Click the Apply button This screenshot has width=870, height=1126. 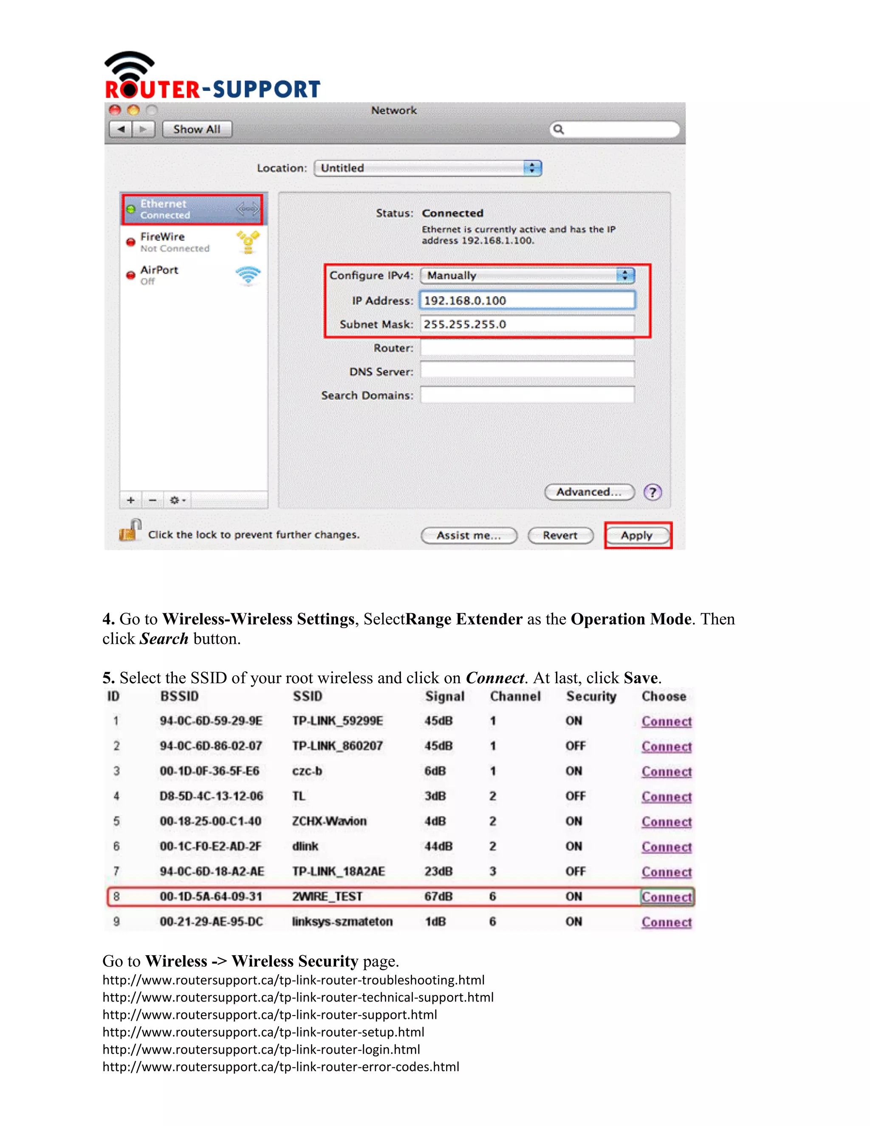pos(637,535)
